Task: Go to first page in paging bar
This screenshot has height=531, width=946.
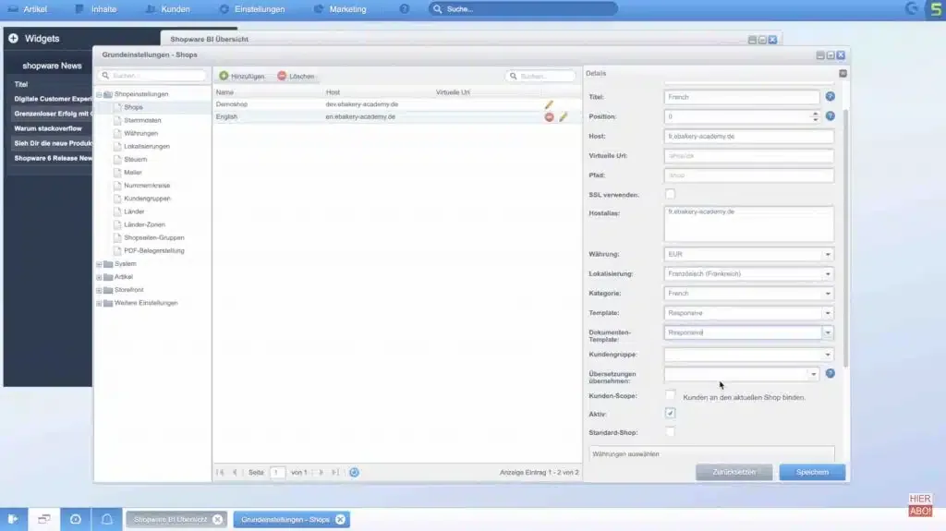Action: (220, 473)
